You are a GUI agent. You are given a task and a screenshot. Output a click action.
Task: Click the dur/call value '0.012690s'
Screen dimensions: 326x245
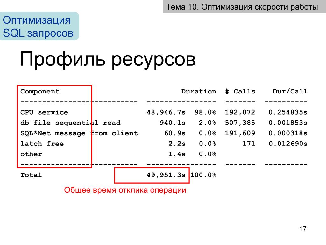(288, 144)
